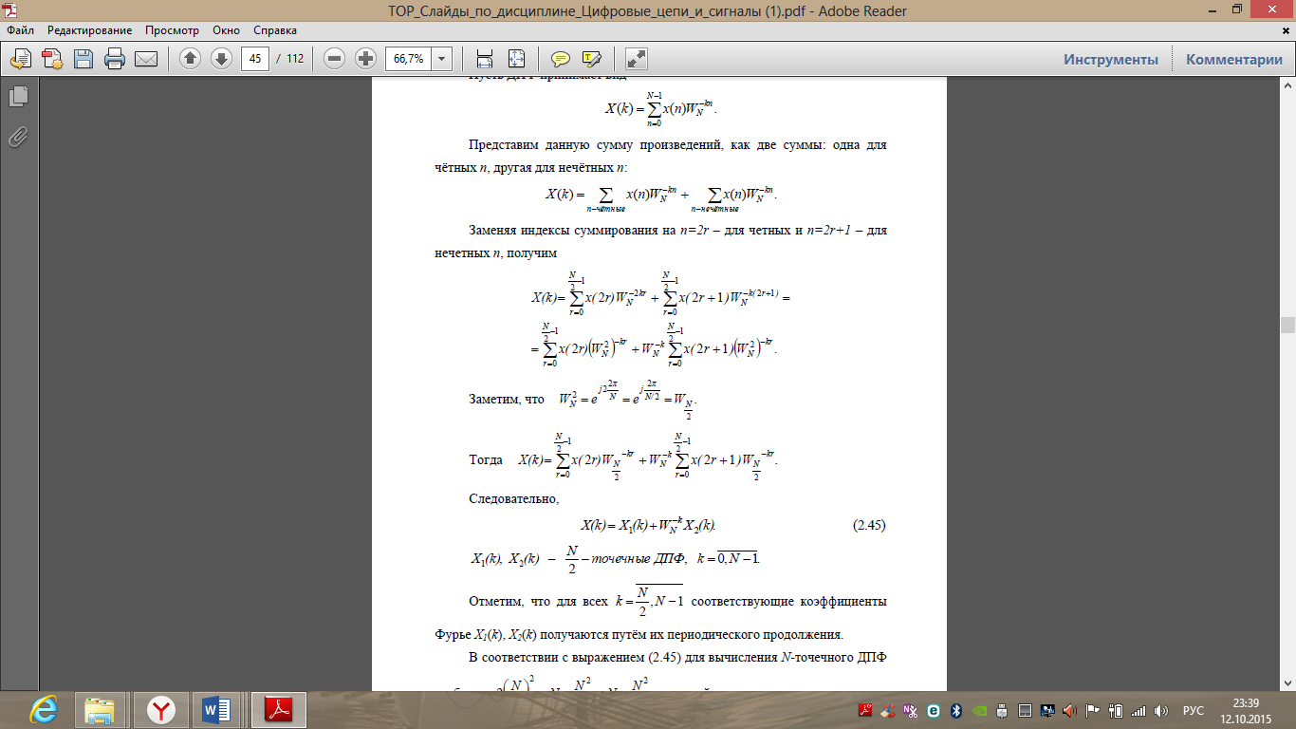Switch to Word on taskbar

coord(219,710)
